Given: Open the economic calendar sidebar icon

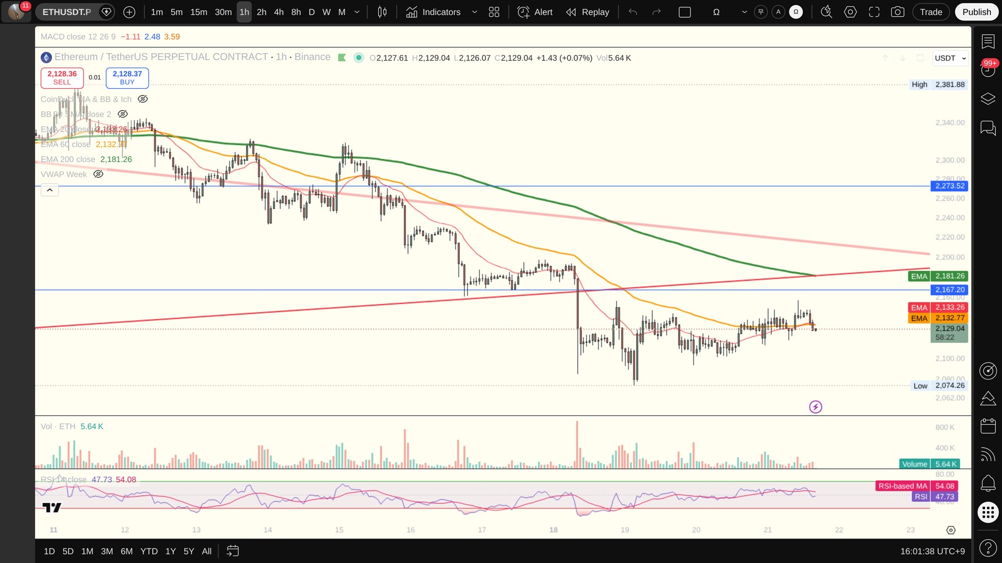Looking at the screenshot, I should pyautogui.click(x=988, y=426).
